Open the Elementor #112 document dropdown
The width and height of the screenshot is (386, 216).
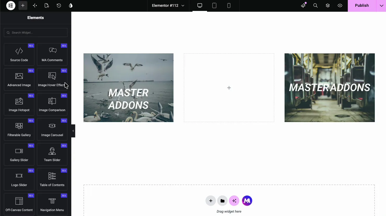[x=168, y=5]
